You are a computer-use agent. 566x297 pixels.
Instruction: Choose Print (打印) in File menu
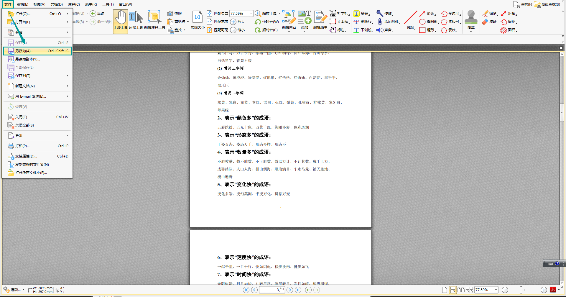37,146
